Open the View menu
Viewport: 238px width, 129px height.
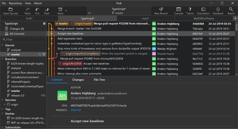coord(28,3)
